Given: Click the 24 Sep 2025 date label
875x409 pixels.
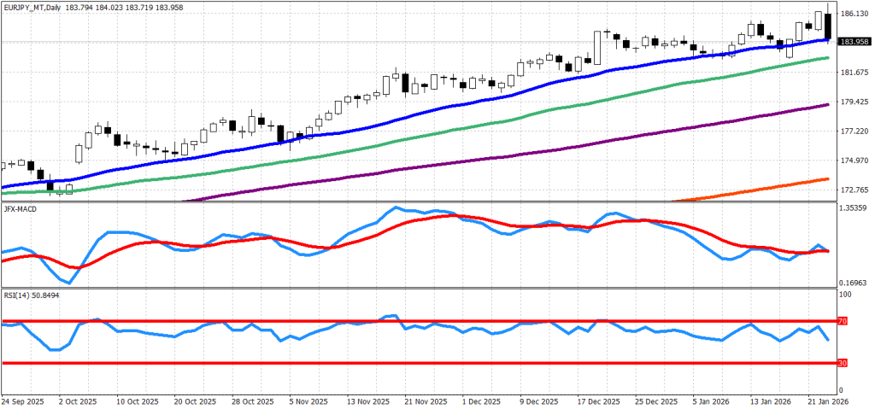Looking at the screenshot, I should pyautogui.click(x=23, y=400).
